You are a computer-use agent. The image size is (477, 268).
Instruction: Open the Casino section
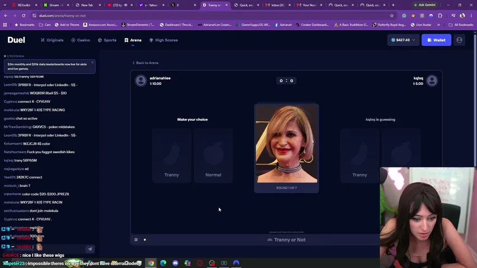pos(81,40)
